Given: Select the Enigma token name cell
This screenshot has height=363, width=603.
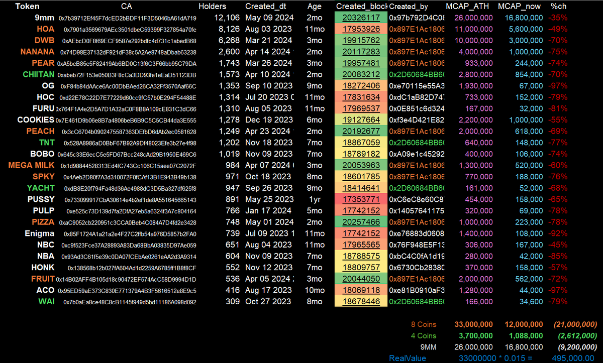Looking at the screenshot, I should 39,233.
